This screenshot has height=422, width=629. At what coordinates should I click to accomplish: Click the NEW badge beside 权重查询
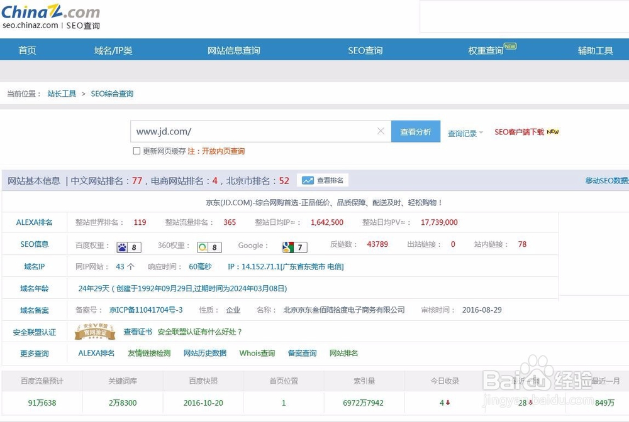point(510,46)
